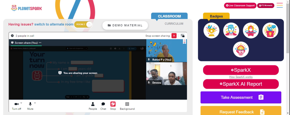Click the shared PDF add-to-Drive icon
This screenshot has height=115, width=290.
[111, 49]
